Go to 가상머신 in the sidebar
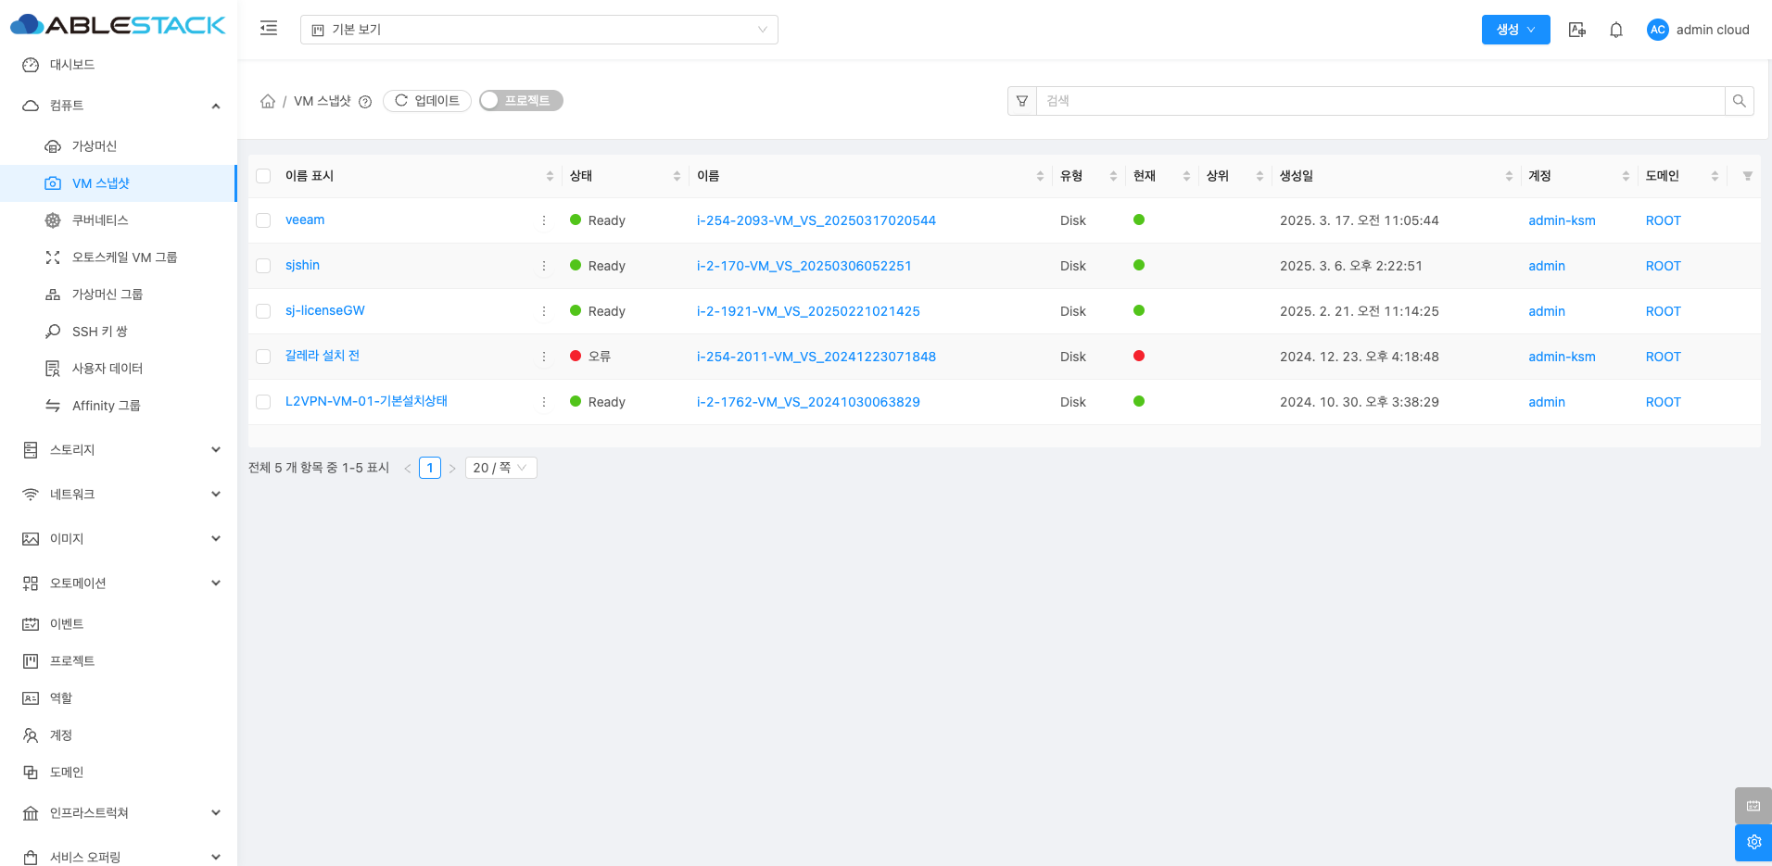The width and height of the screenshot is (1772, 866). (x=95, y=146)
